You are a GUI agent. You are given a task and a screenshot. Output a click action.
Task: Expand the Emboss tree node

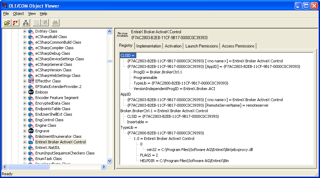[25, 92]
